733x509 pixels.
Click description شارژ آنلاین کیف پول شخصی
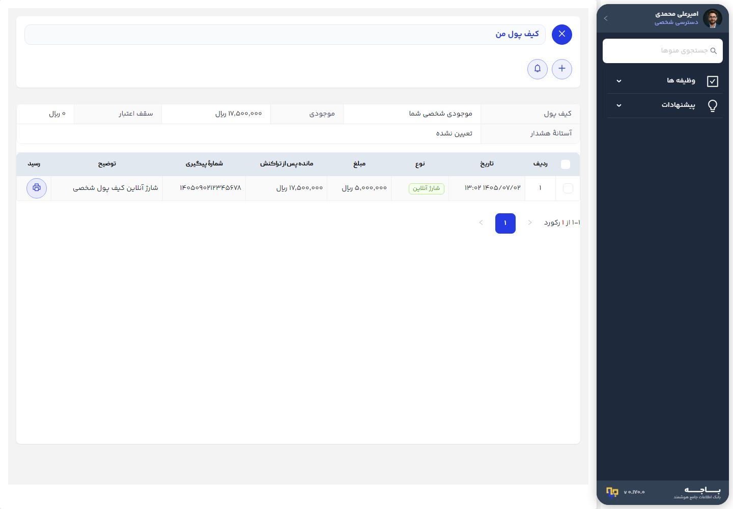[x=116, y=188]
